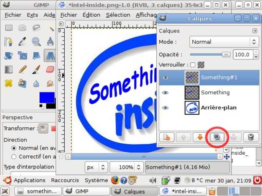The image size is (262, 196).
Task: Hide the Arrière-plan layer
Action: coord(165,107)
